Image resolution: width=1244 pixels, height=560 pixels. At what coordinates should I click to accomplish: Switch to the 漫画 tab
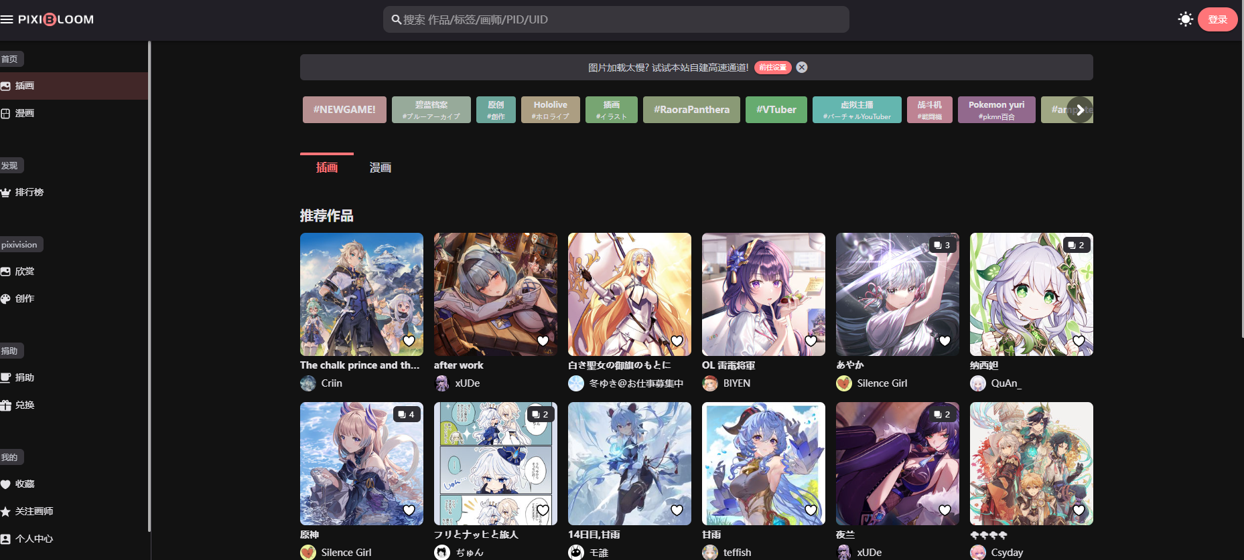pyautogui.click(x=380, y=167)
